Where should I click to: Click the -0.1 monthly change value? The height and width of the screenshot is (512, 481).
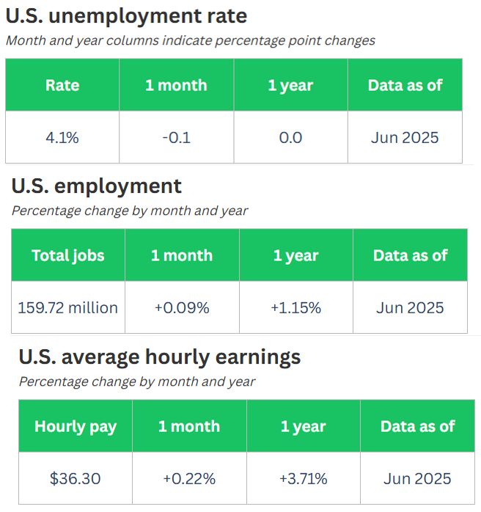177,137
